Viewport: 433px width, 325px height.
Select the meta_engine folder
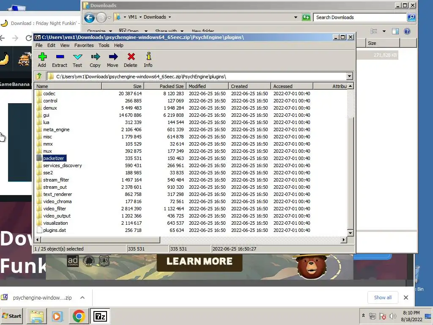pos(56,129)
